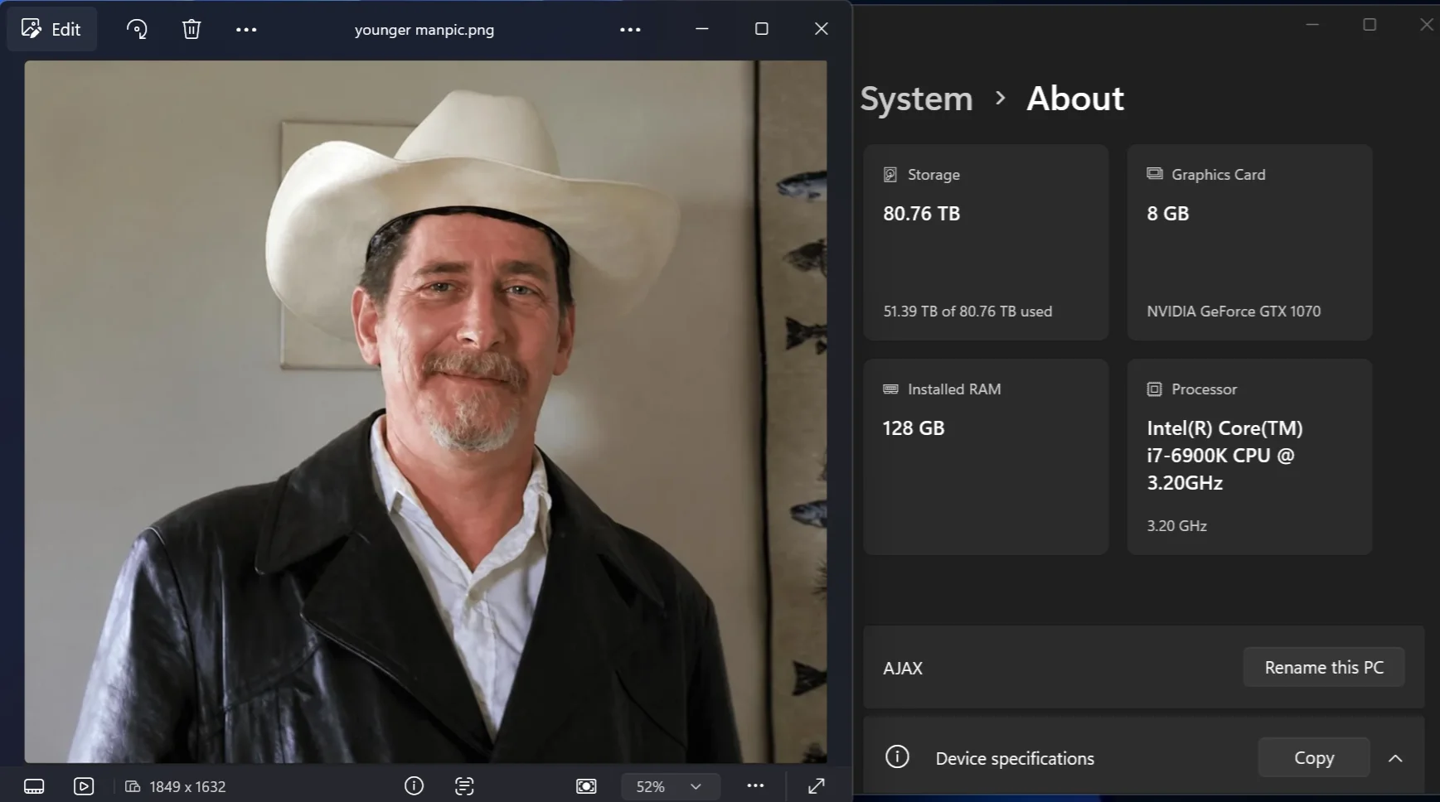The image size is (1440, 802).
Task: Open the 52% zoom level dropdown
Action: tap(670, 786)
